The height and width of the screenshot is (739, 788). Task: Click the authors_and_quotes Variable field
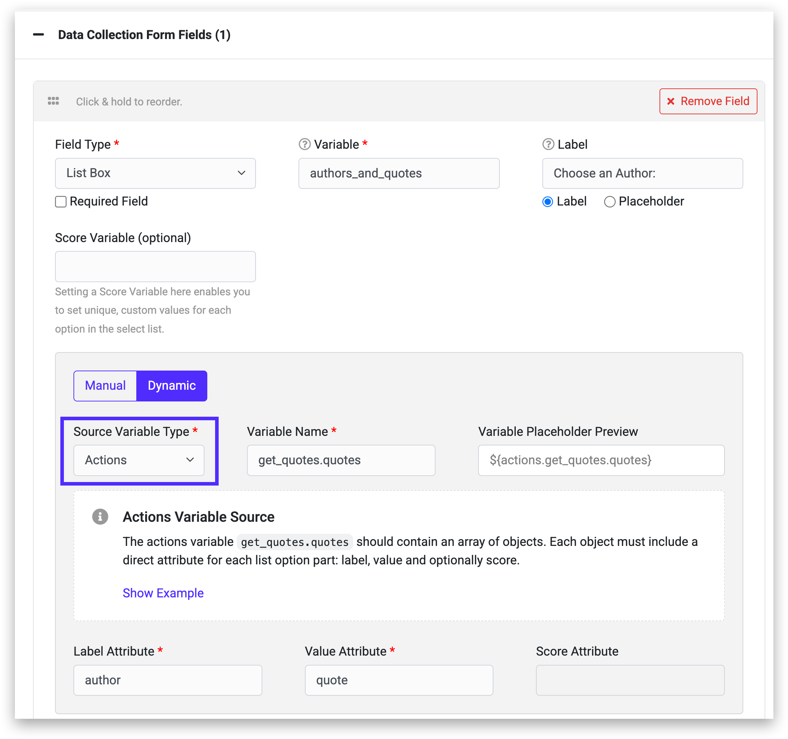click(398, 173)
